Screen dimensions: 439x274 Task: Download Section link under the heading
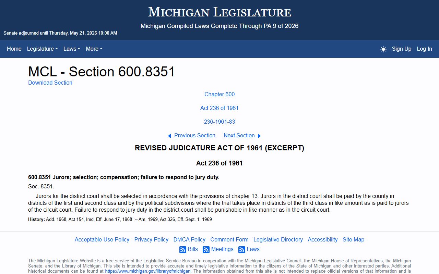click(50, 83)
